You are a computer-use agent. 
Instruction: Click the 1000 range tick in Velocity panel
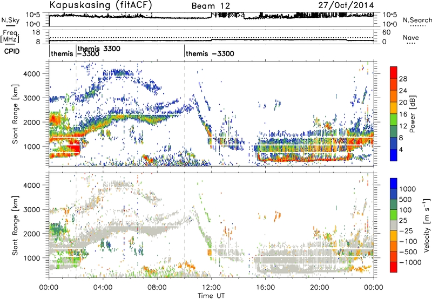point(31,258)
